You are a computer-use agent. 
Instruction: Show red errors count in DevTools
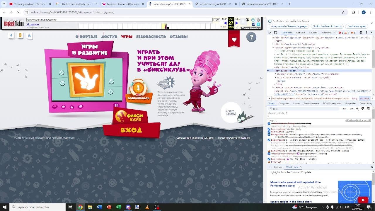pyautogui.click(x=341, y=33)
